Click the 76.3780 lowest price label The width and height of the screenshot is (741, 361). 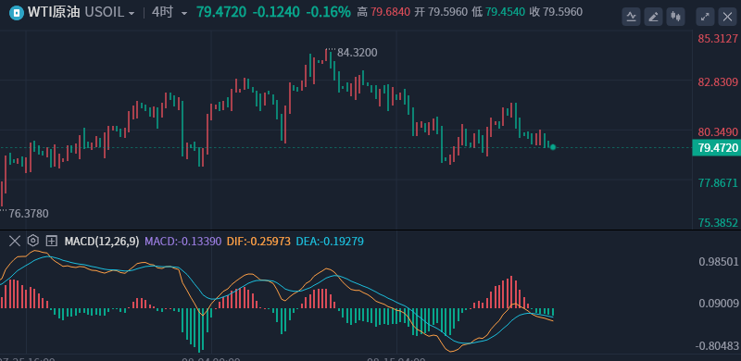click(29, 214)
